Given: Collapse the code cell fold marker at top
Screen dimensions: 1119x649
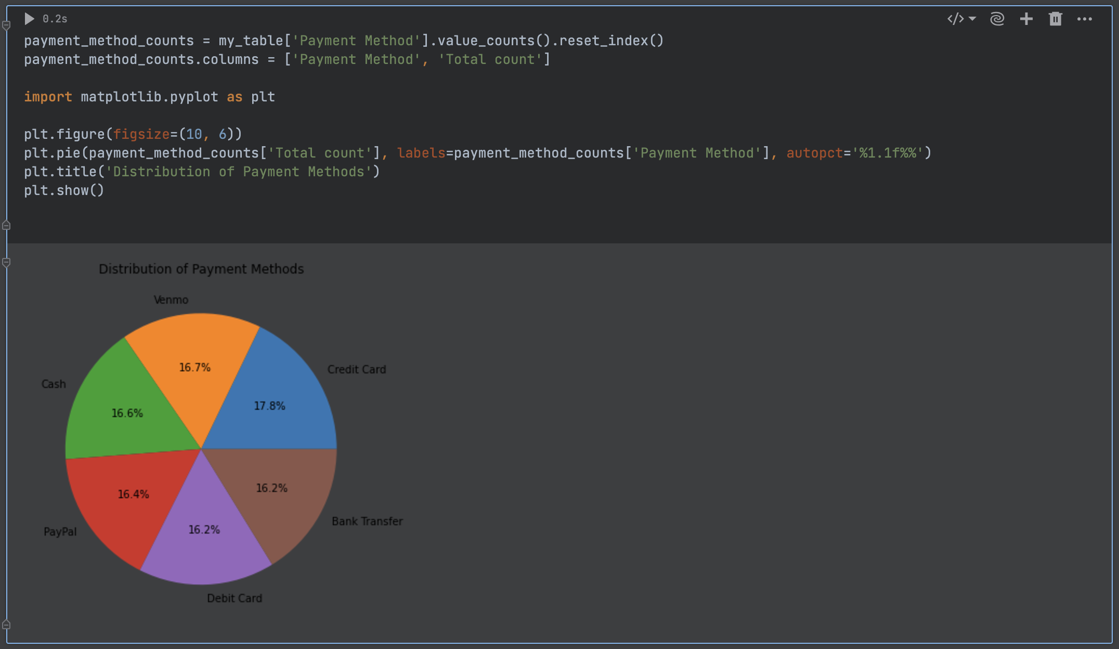Looking at the screenshot, I should click(6, 25).
